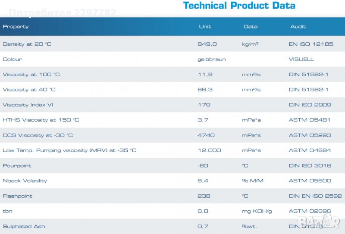Click the Technical Product Data title
Screen dimensions: 345x234
click(239, 6)
